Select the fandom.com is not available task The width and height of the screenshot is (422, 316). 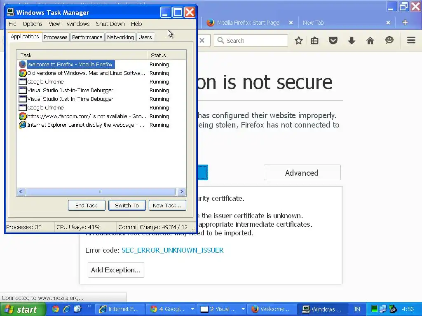[x=101, y=116]
